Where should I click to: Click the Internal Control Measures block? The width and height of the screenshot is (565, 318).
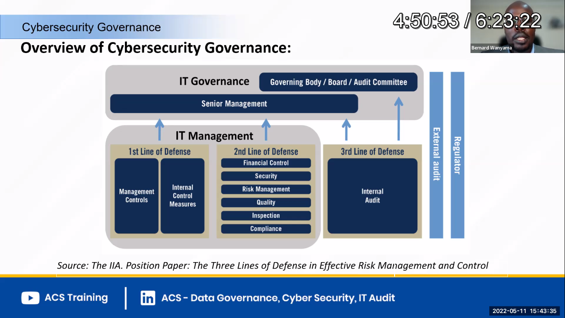[182, 196]
